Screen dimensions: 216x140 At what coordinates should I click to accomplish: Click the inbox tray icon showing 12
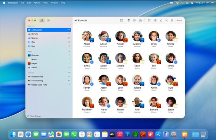pyautogui.click(x=142, y=20)
